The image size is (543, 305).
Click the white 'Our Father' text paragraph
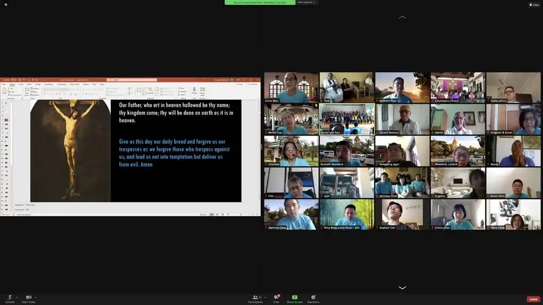(x=176, y=113)
